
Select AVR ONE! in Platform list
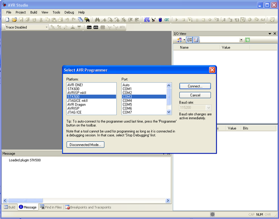[91, 85]
